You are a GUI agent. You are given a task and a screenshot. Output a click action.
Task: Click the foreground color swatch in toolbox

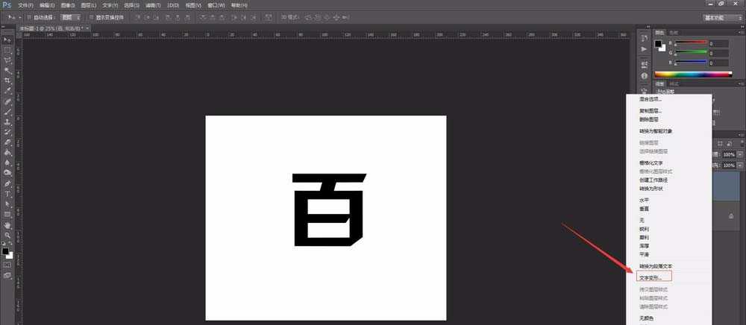[5, 250]
